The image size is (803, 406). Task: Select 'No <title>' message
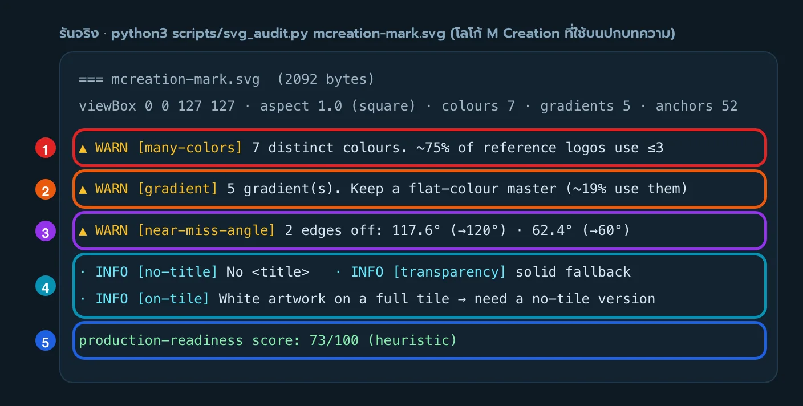(267, 272)
